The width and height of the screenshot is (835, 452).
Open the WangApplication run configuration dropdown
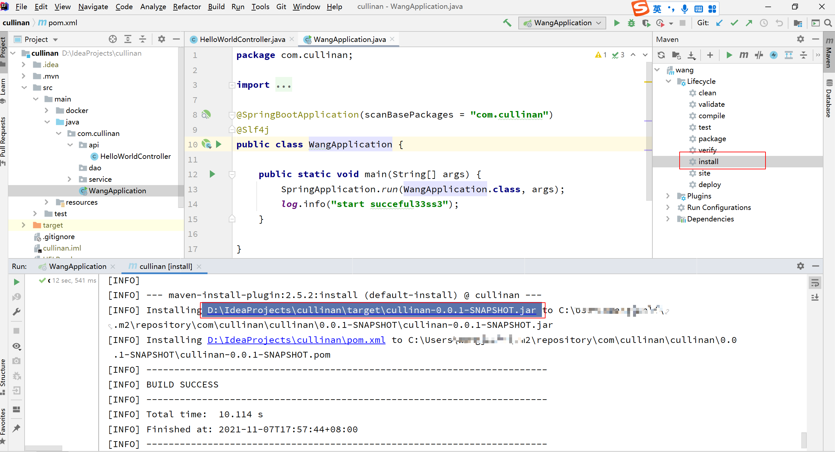click(563, 23)
